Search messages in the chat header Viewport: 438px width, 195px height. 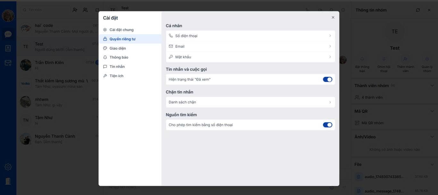(332, 10)
